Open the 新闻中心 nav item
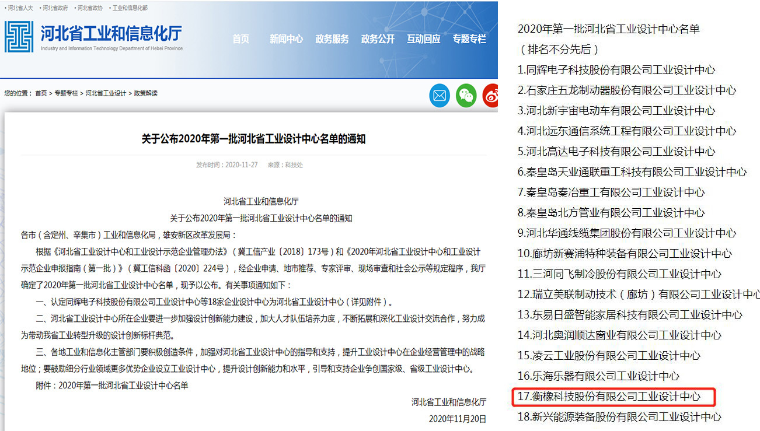760x431 pixels. pyautogui.click(x=286, y=39)
